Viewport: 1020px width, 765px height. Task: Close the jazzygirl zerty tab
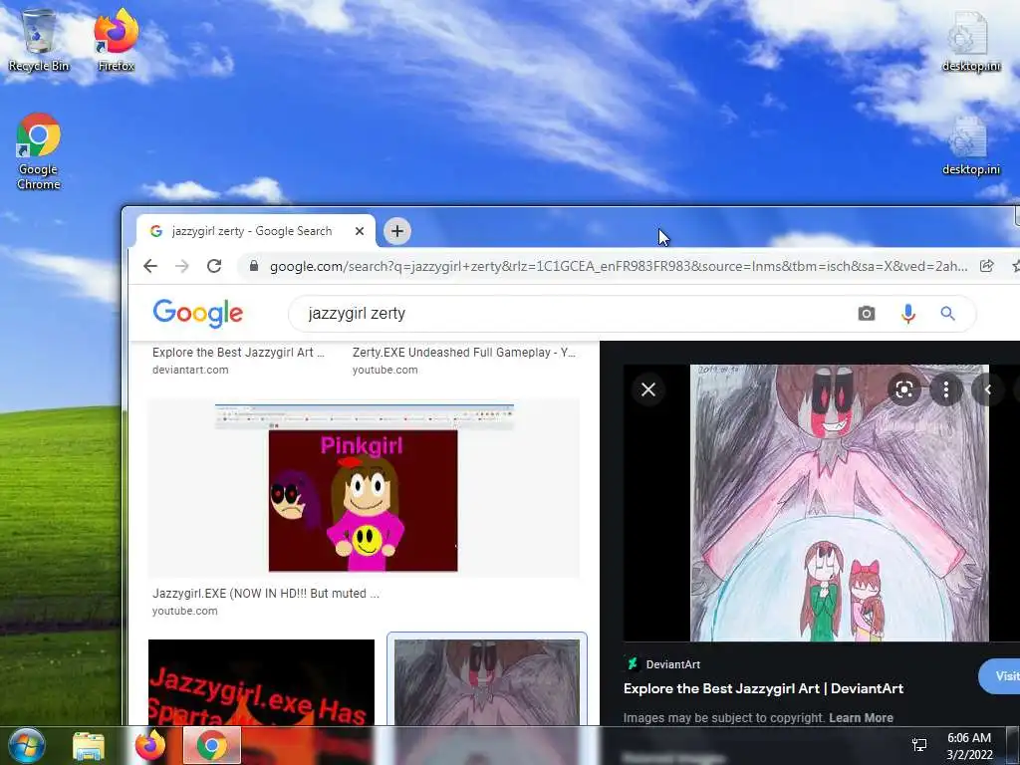click(x=359, y=231)
